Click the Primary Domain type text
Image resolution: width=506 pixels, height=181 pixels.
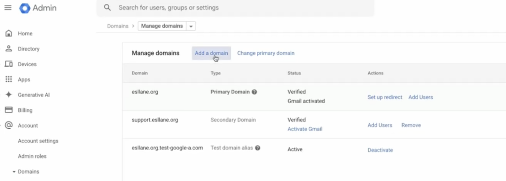(230, 92)
